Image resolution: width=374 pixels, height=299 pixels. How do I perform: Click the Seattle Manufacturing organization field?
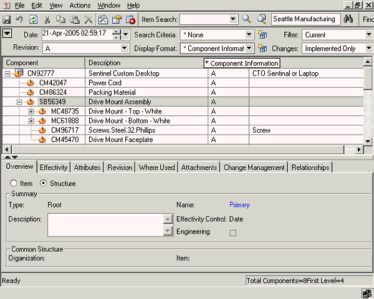(305, 19)
